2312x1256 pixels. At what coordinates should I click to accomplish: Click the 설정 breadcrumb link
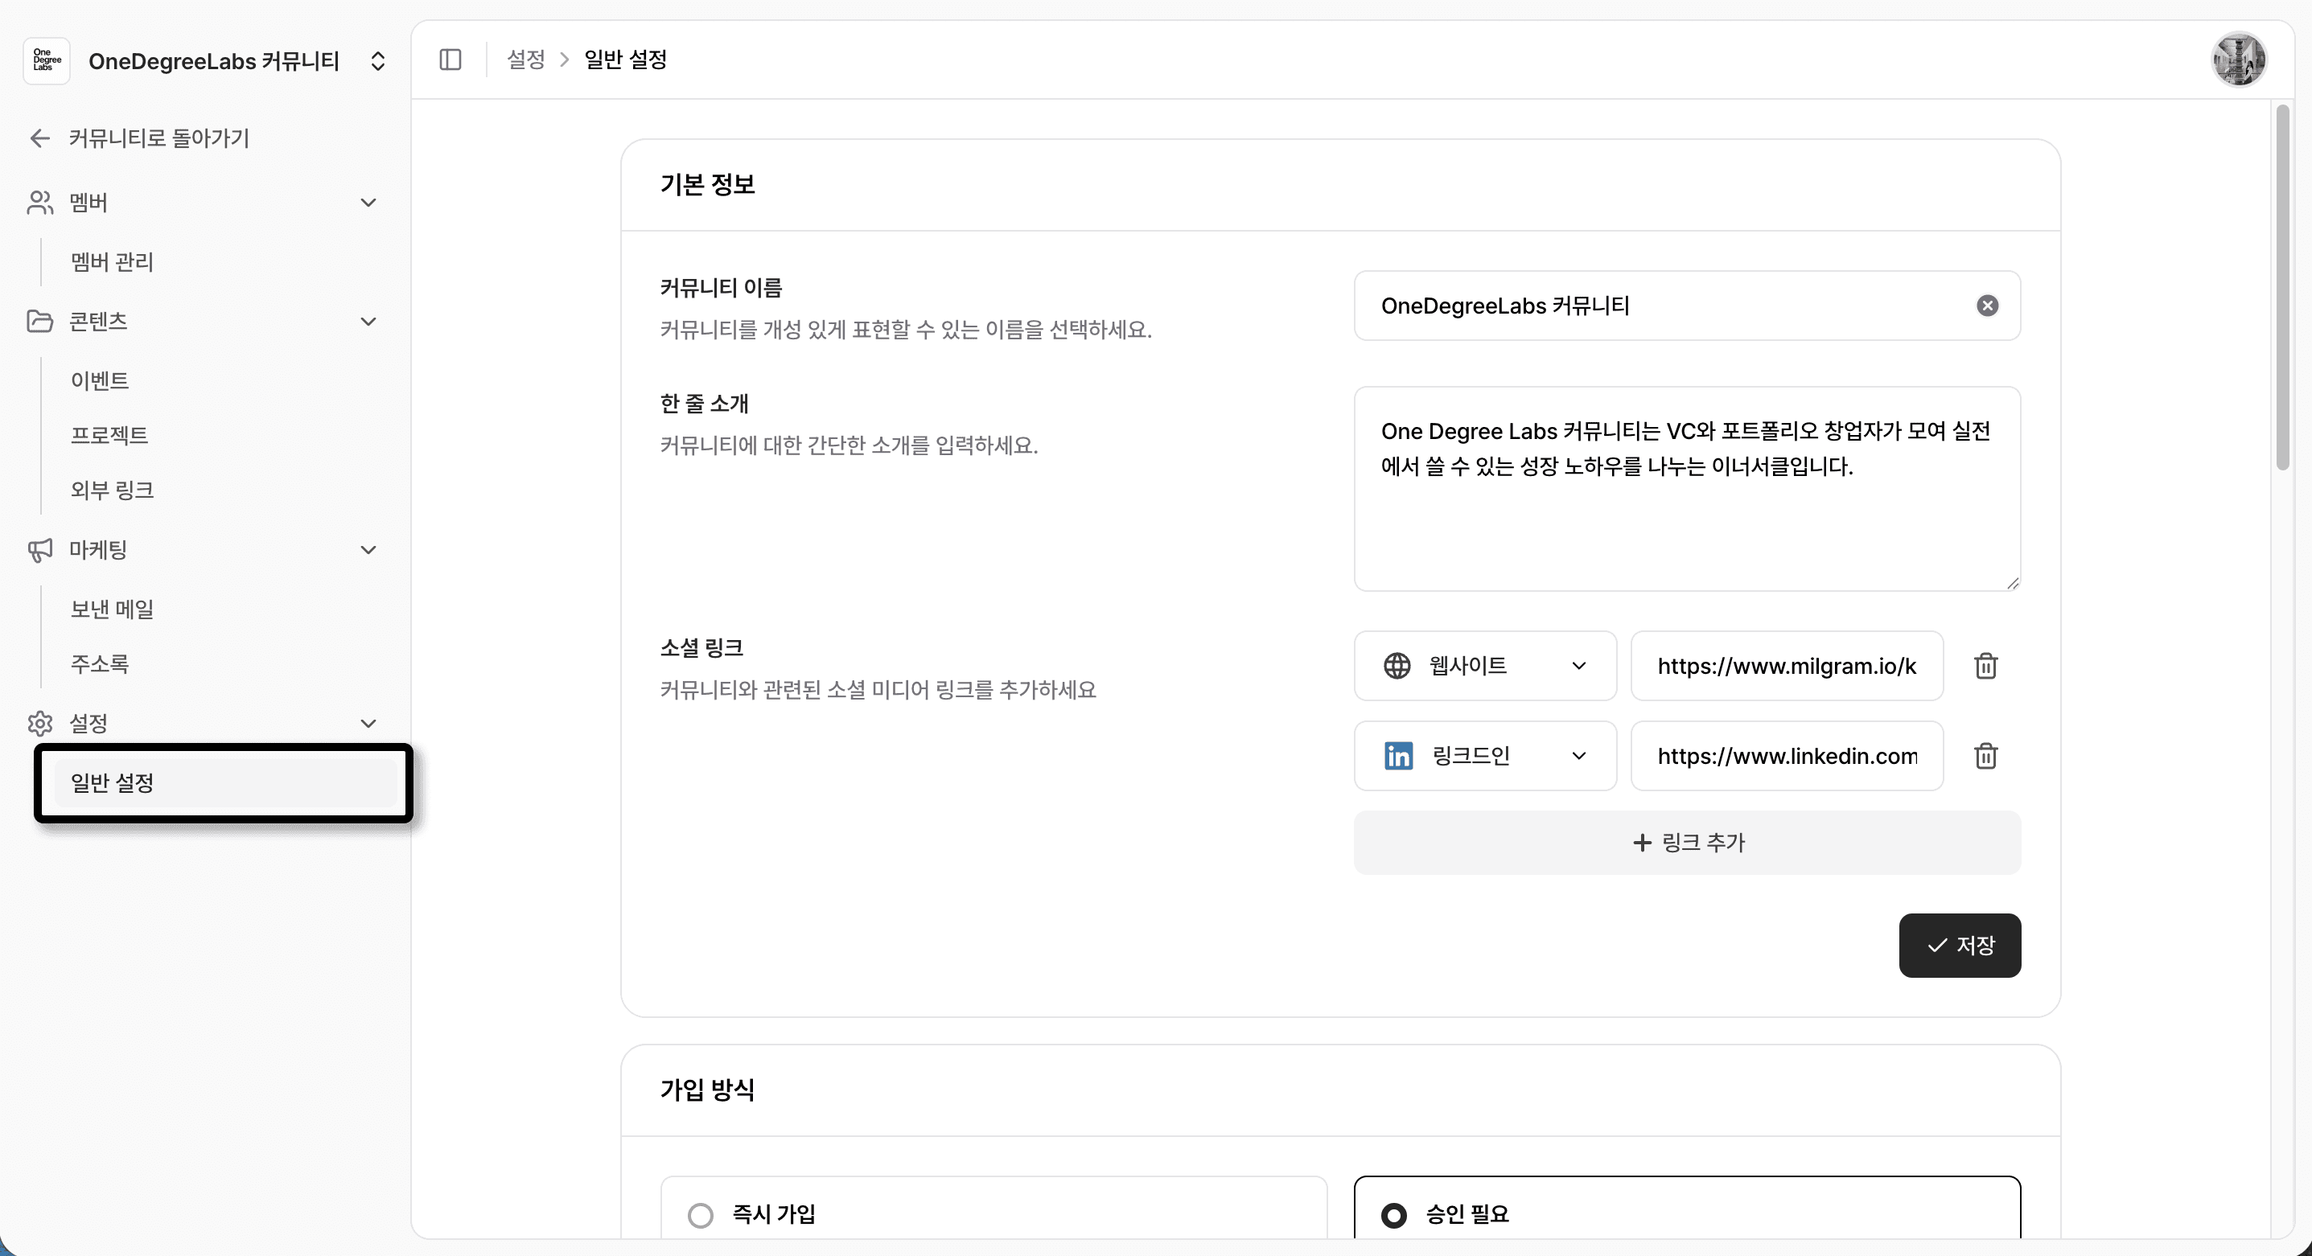[526, 60]
